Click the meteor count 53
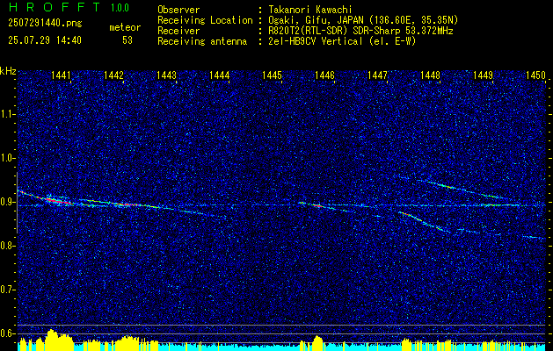The image size is (553, 351). point(127,40)
